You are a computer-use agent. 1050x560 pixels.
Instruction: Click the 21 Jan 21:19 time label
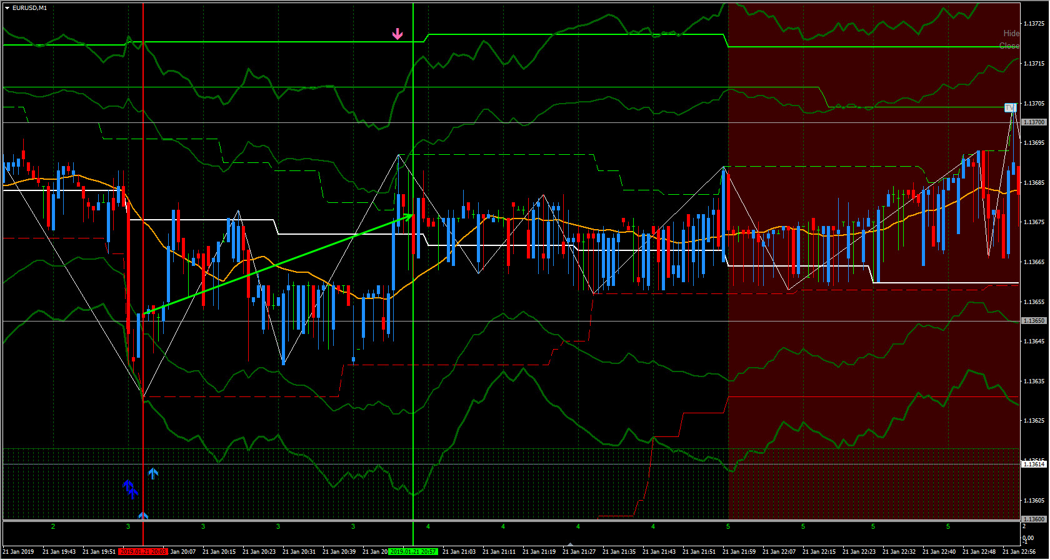pos(539,552)
